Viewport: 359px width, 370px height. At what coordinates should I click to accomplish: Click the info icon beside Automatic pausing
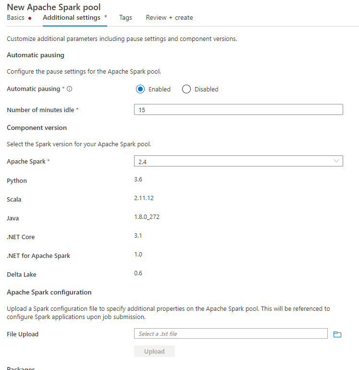pyautogui.click(x=69, y=89)
